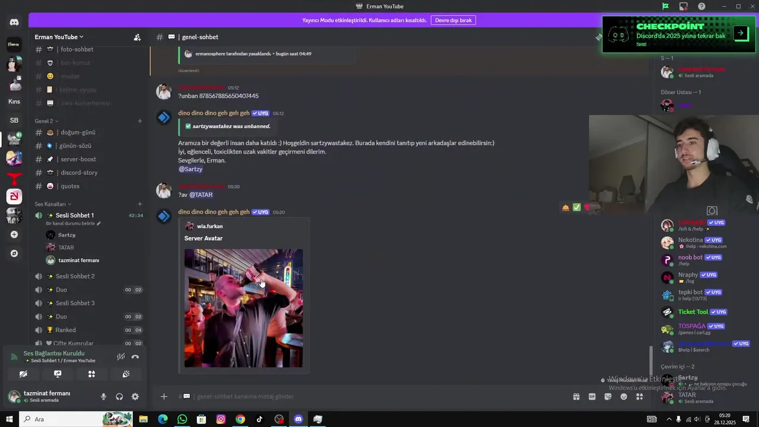This screenshot has height=427, width=759.
Task: Click the plus attach button in message bar
Action: 164,397
